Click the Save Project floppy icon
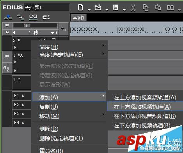This screenshot has height=153, width=183. pyautogui.click(x=115, y=7)
